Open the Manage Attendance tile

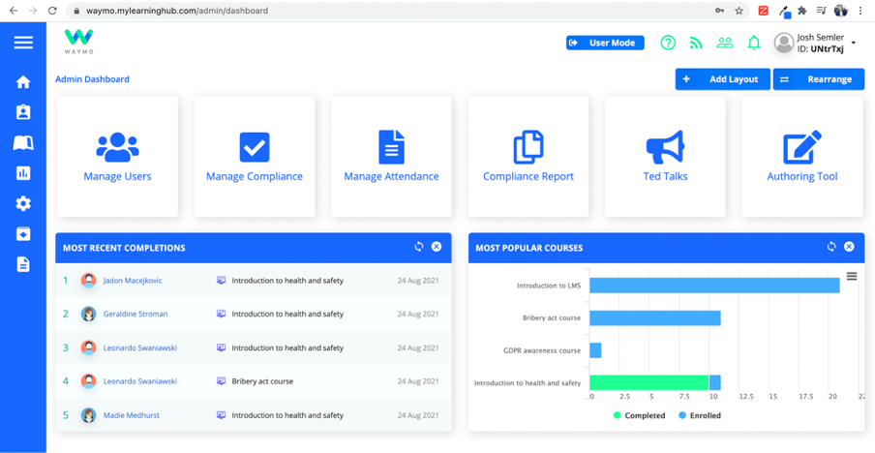(x=391, y=157)
